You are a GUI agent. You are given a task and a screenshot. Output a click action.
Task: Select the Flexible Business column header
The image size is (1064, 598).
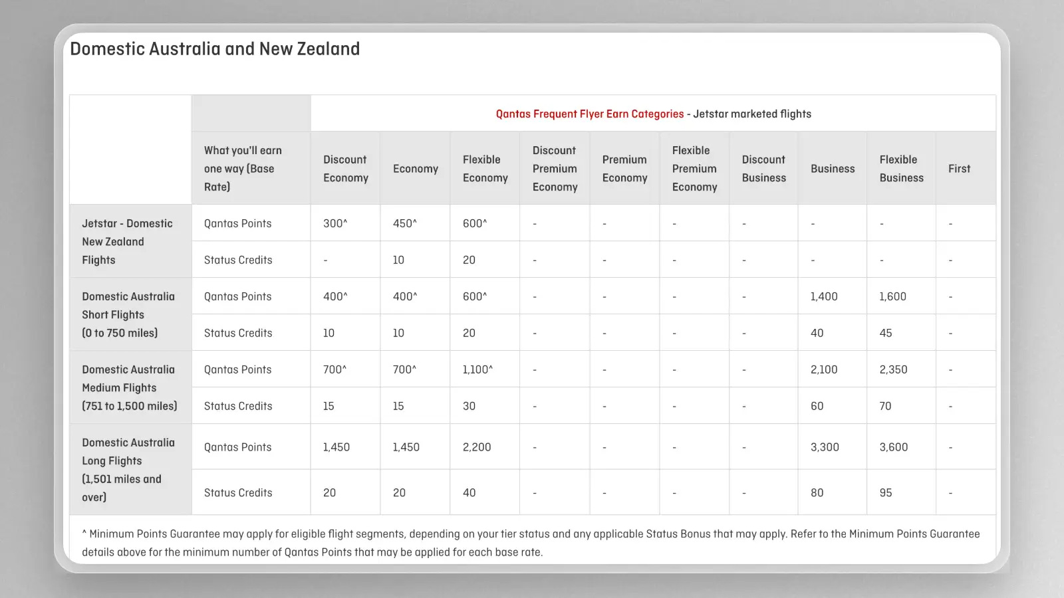(901, 168)
